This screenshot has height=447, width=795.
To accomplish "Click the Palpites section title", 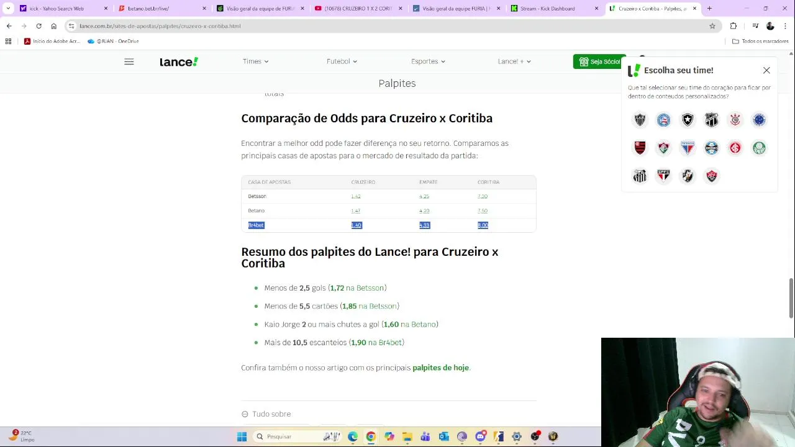I will [397, 83].
